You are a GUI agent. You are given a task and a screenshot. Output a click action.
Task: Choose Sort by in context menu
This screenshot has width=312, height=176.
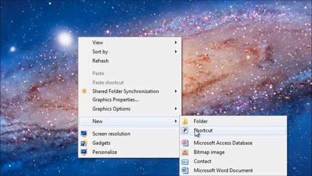[x=130, y=52]
